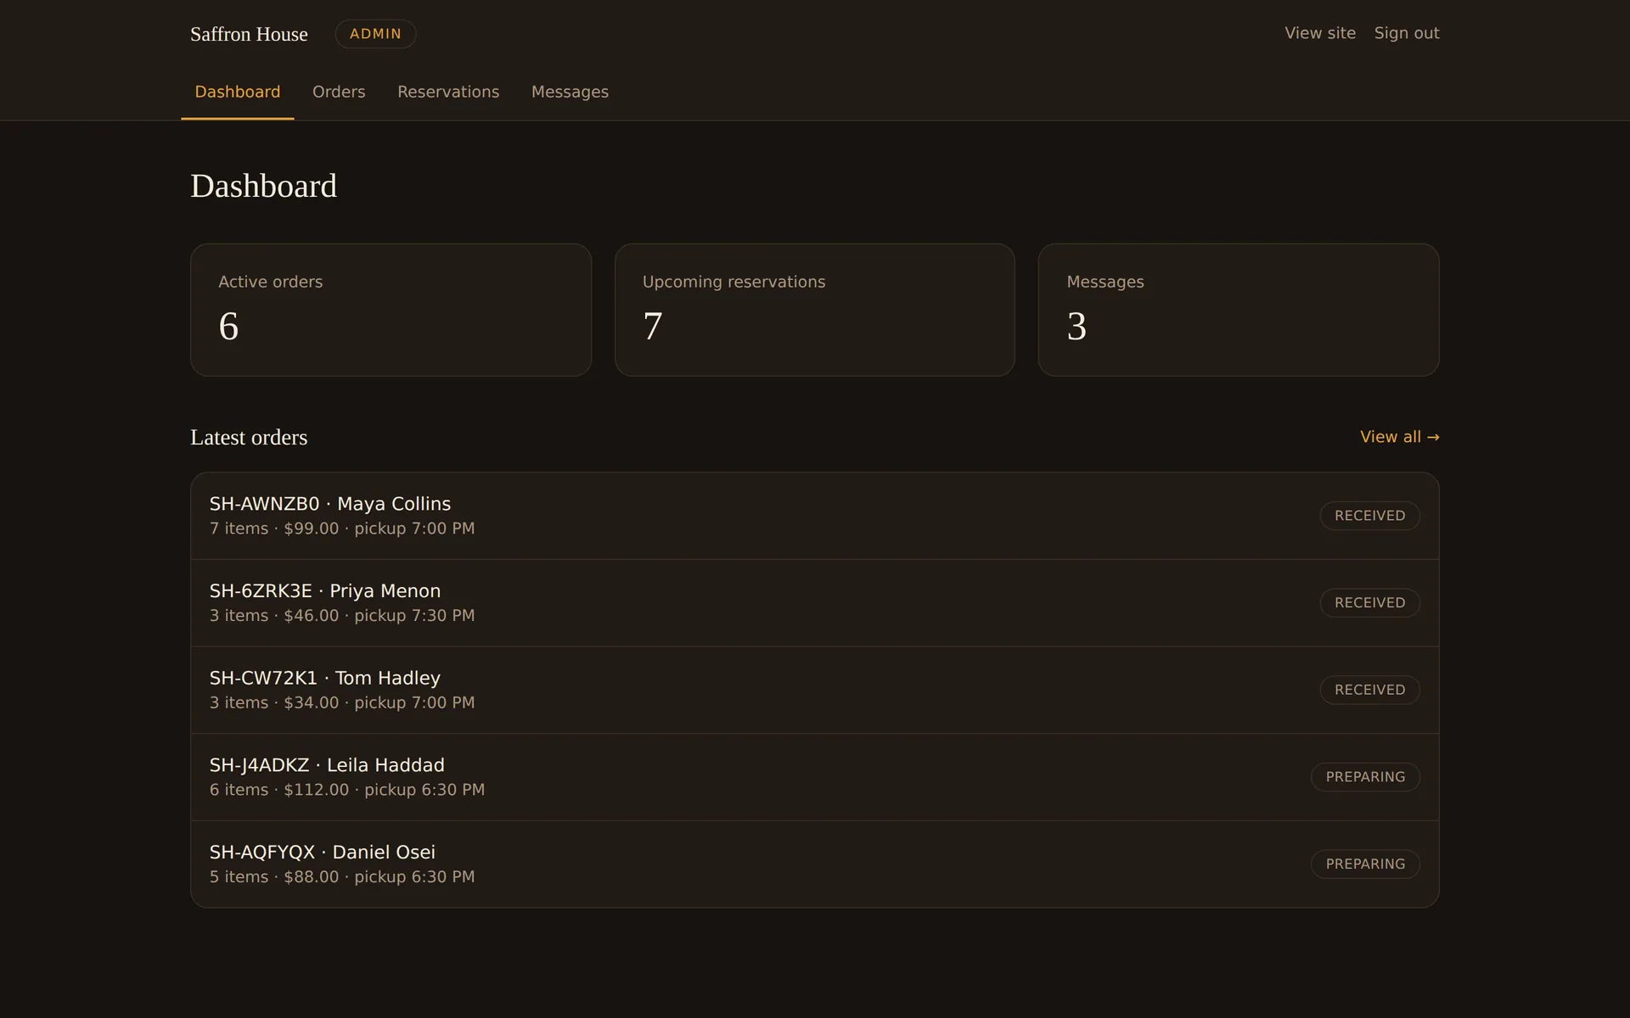The height and width of the screenshot is (1018, 1630).
Task: Select the '5 items · $88.00 · pickup 6:30 PM' details
Action: pos(342,877)
